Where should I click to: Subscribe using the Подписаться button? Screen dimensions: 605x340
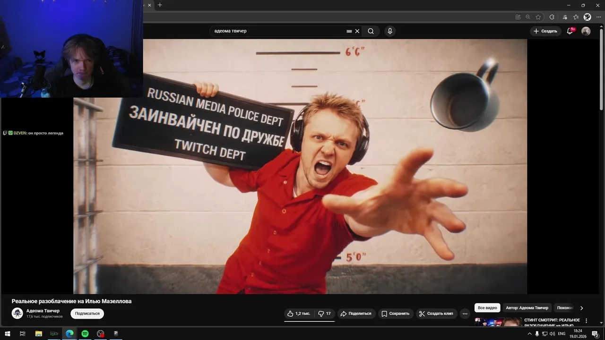pyautogui.click(x=87, y=314)
